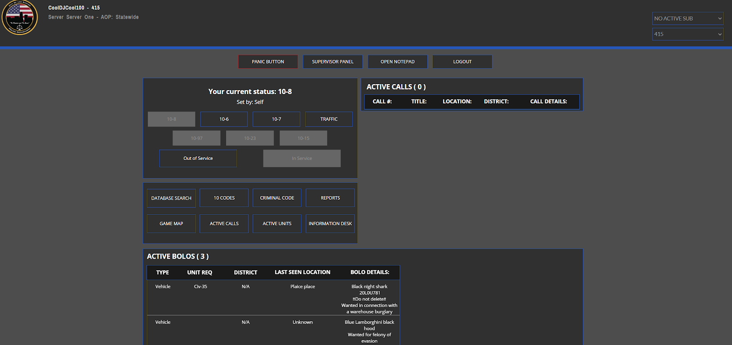Go Out of Service
This screenshot has width=732, height=345.
tap(198, 159)
